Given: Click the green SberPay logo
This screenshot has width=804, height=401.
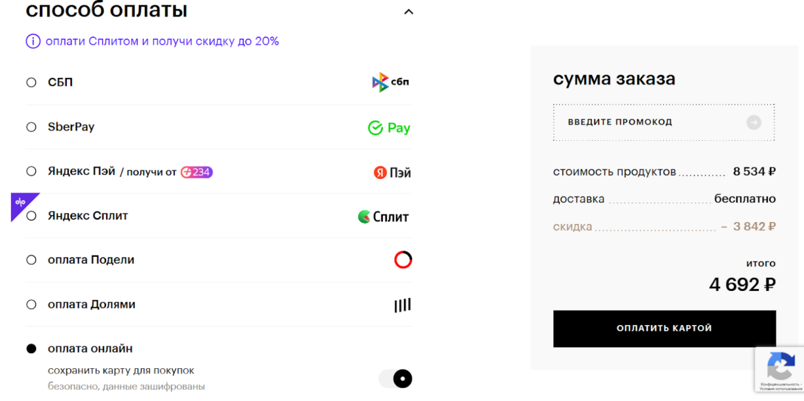Looking at the screenshot, I should [x=389, y=128].
